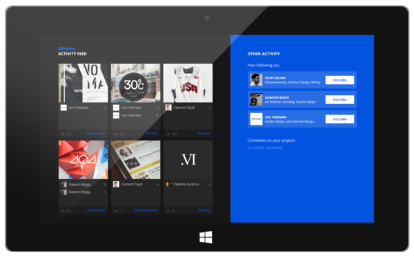Open the Behance link above Activity Feed
Image resolution: width=414 pixels, height=257 pixels.
click(x=67, y=48)
